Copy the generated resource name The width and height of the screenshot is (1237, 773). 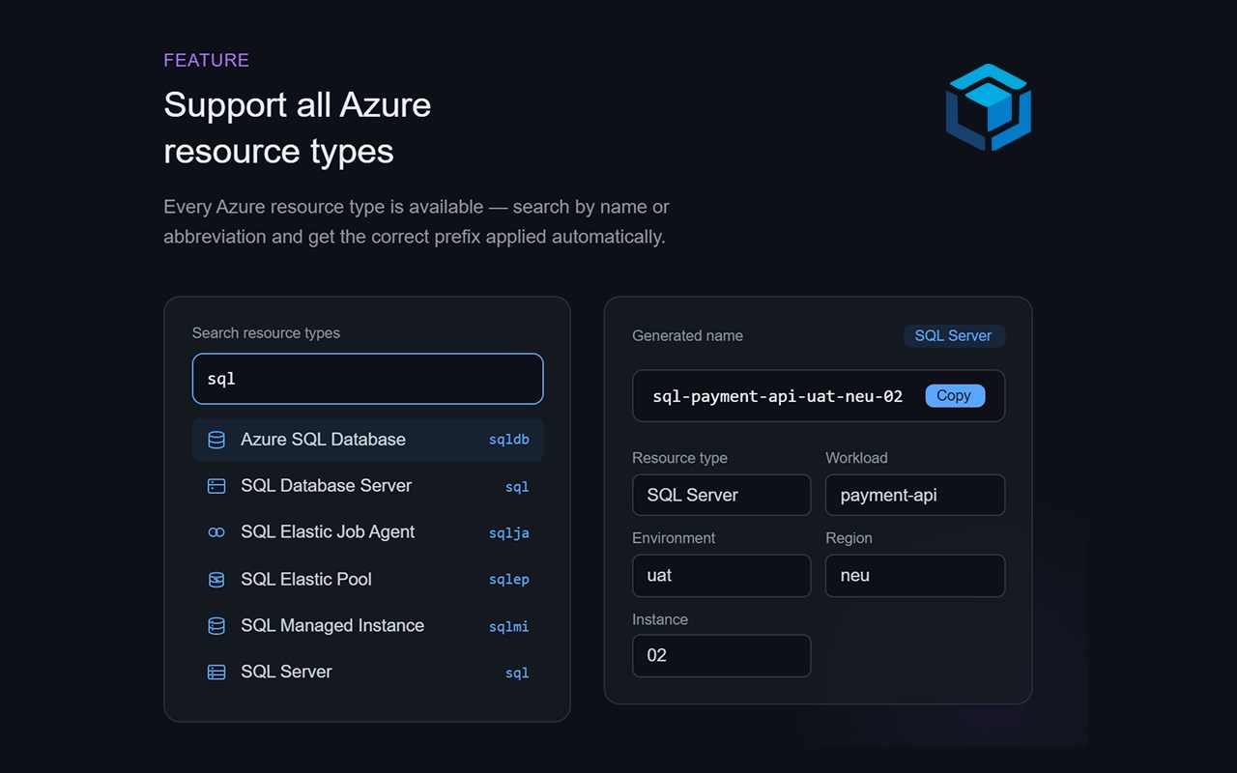point(954,395)
